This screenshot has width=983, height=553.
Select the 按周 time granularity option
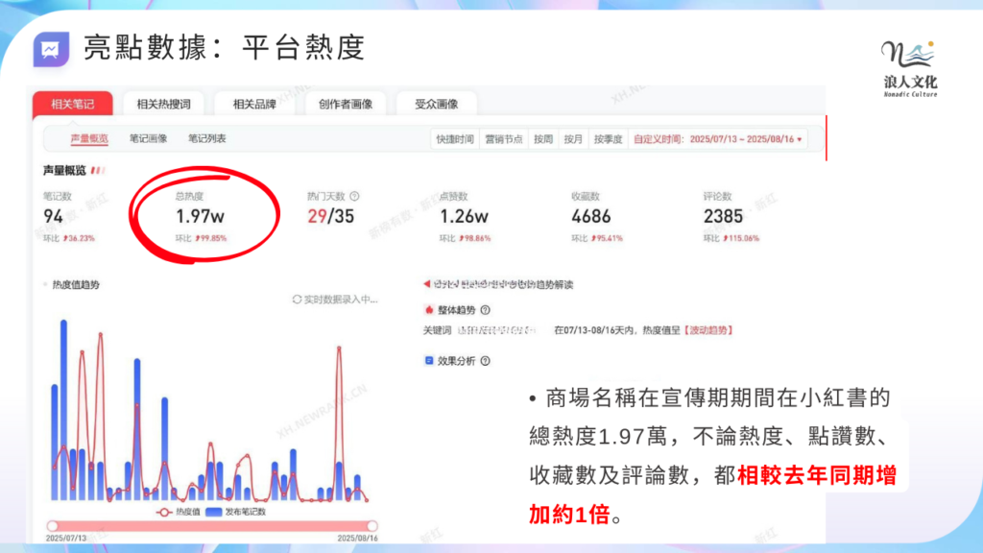[x=543, y=139]
